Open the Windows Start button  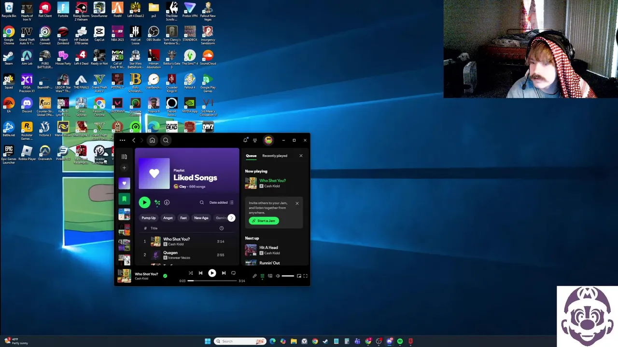pos(208,341)
